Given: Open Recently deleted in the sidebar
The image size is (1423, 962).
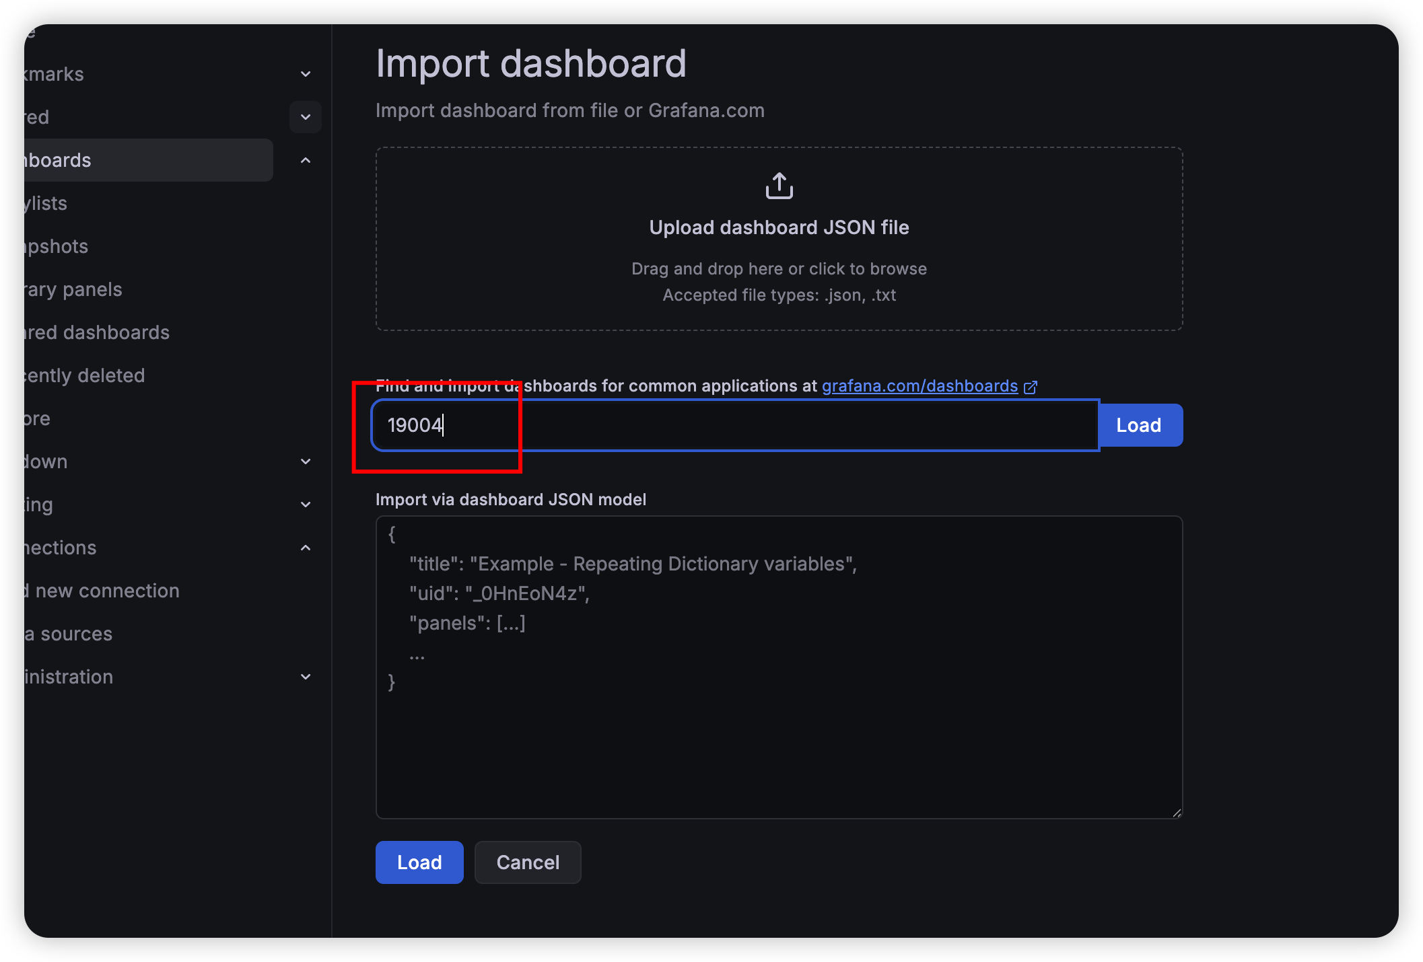Looking at the screenshot, I should [85, 375].
